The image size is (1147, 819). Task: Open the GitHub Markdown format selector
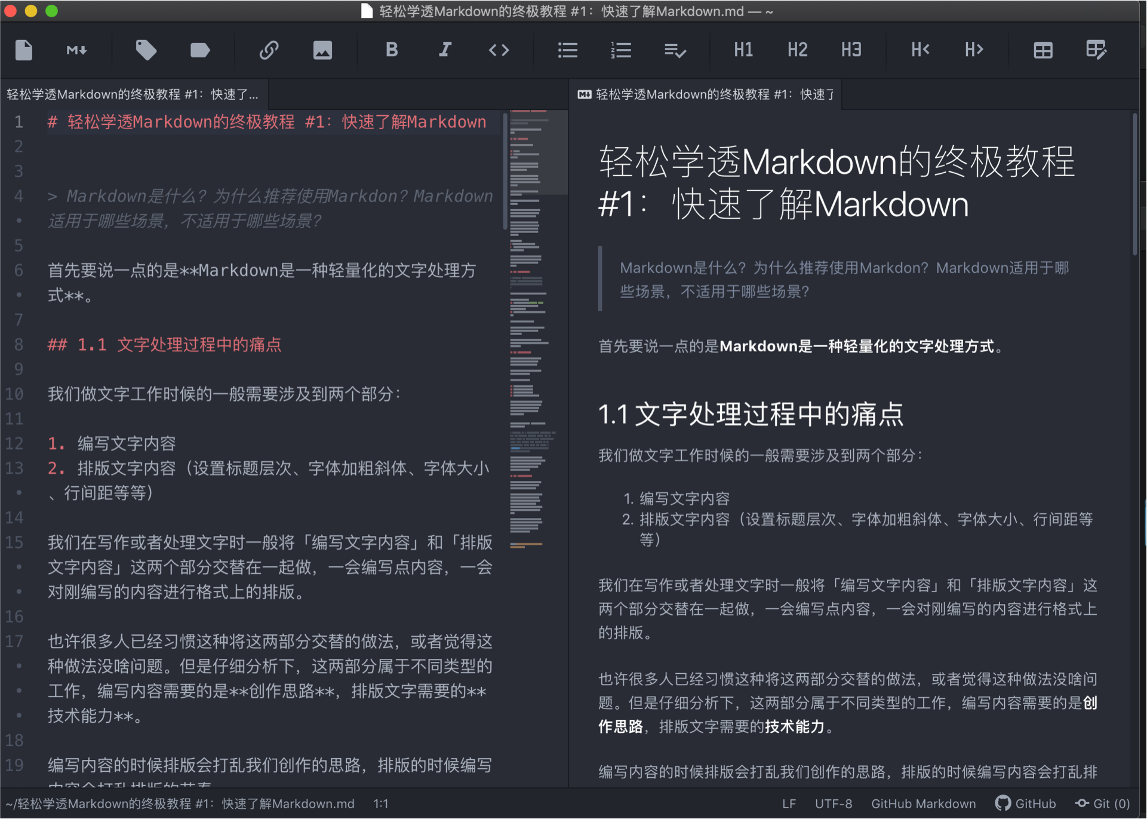click(923, 803)
